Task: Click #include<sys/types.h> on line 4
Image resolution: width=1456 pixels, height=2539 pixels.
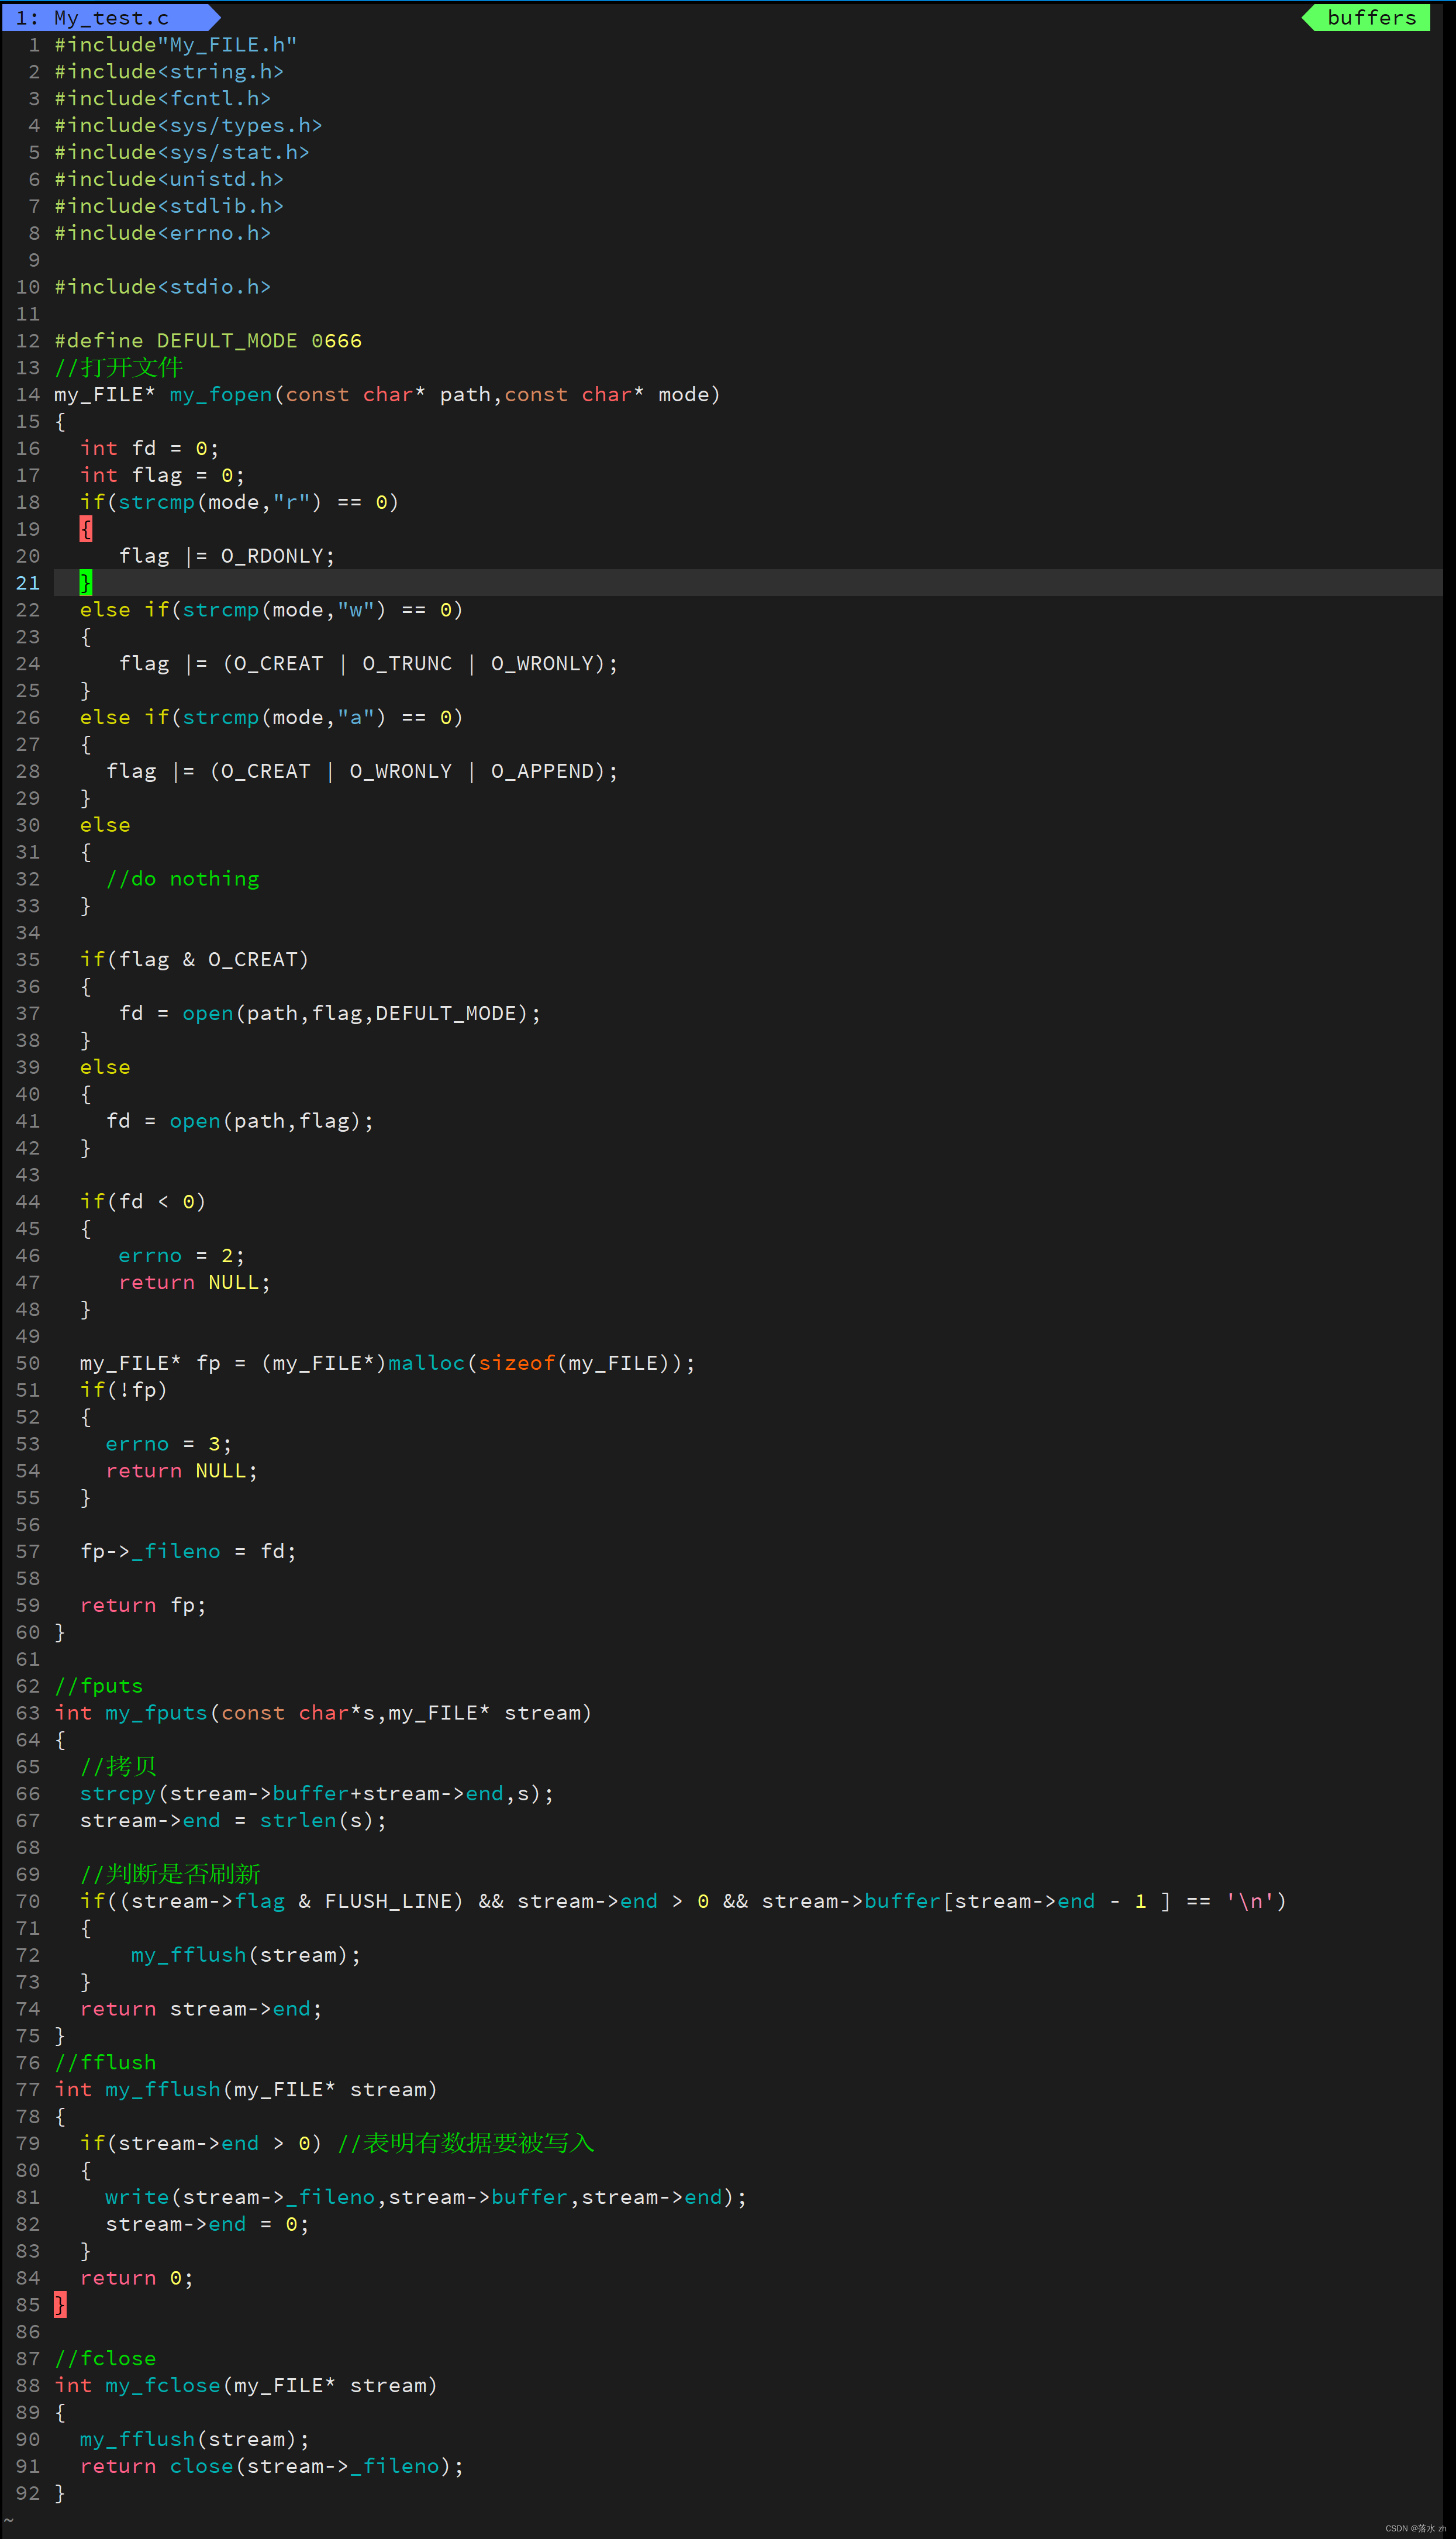Action: pos(188,126)
